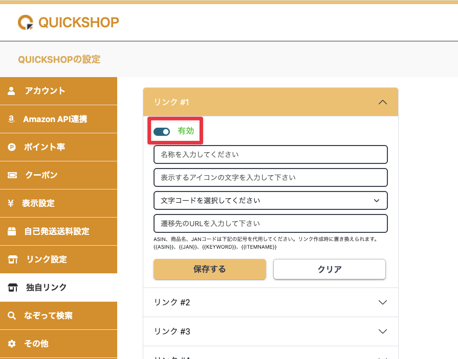Screen dimensions: 458x359
Task: Click the クーポン ticket icon
Action: [12, 175]
